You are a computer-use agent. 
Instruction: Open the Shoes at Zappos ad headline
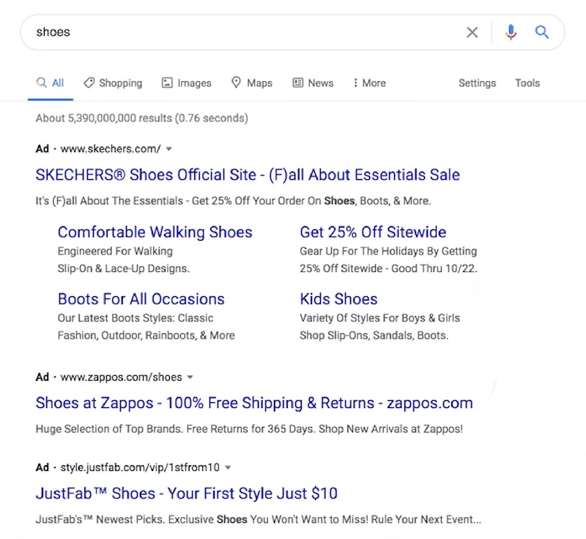pyautogui.click(x=254, y=403)
